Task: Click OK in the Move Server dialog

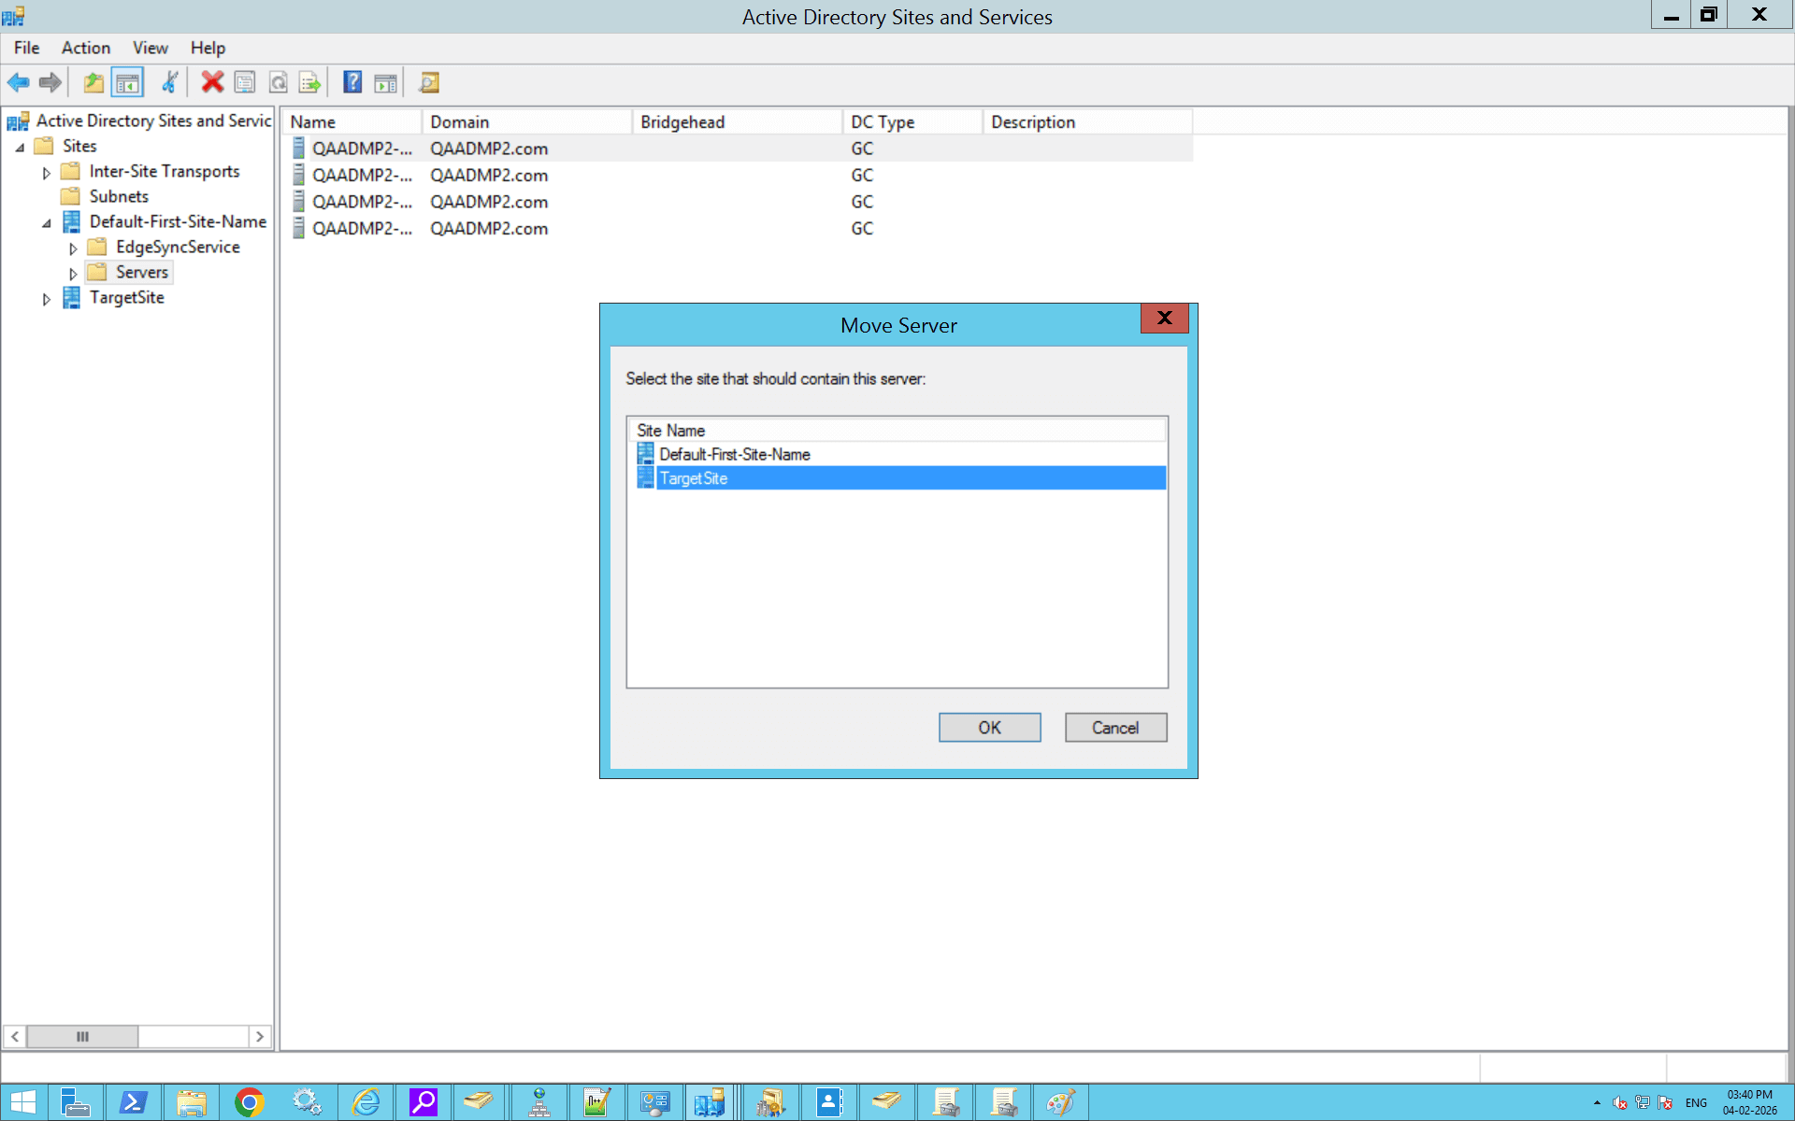Action: pos(989,727)
